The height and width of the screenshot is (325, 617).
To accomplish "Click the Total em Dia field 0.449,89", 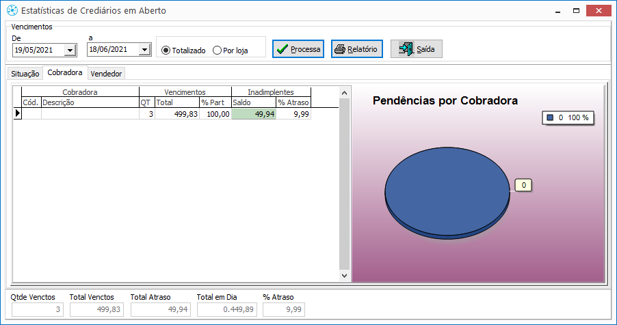I will click(227, 309).
